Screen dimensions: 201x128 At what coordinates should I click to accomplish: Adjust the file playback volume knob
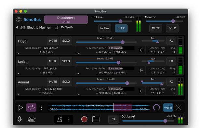coord(156,108)
